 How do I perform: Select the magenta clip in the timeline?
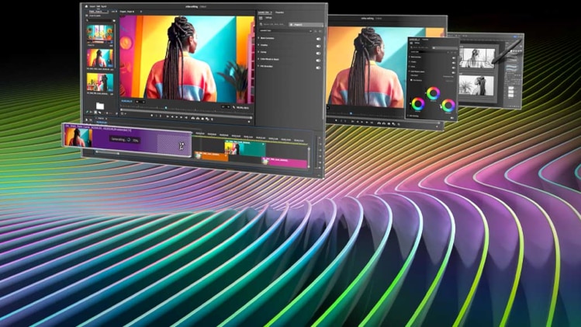(x=285, y=163)
